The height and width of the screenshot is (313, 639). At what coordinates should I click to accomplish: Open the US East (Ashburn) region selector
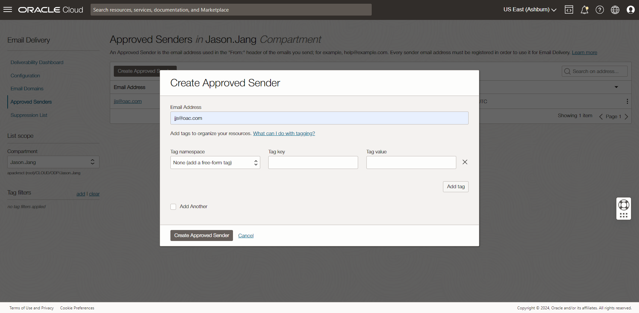click(530, 10)
